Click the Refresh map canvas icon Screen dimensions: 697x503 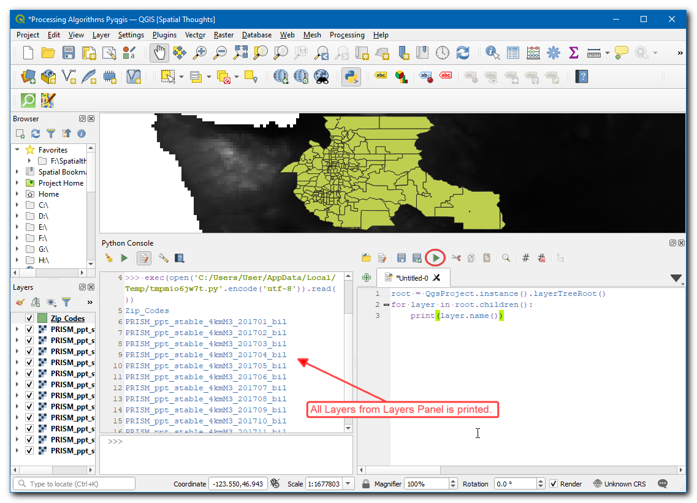463,53
